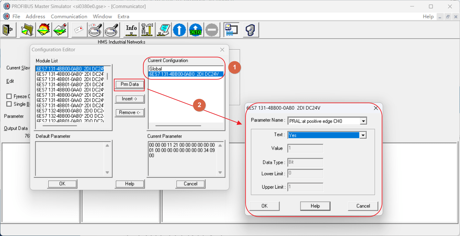Click the computer network toolbar icon
The height and width of the screenshot is (236, 460).
(231, 30)
